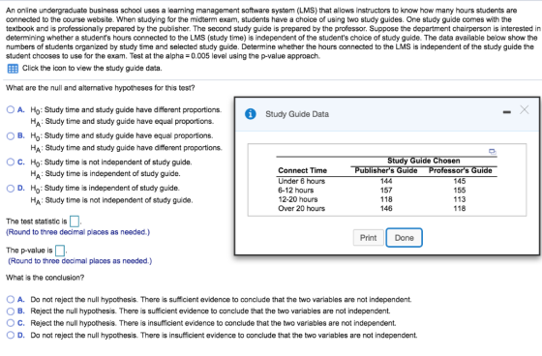This screenshot has width=542, height=356.
Task: Click the test statistic rounding hint text
Action: 77,232
